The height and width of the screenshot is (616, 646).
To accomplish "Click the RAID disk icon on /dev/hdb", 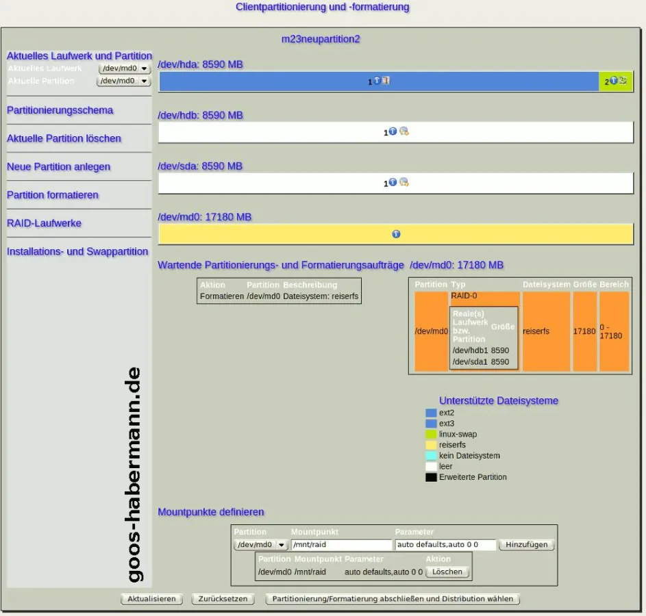I will (404, 131).
